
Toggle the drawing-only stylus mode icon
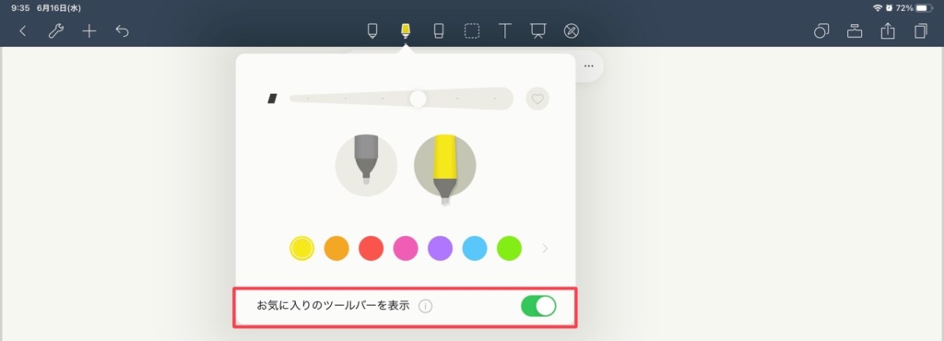(572, 31)
